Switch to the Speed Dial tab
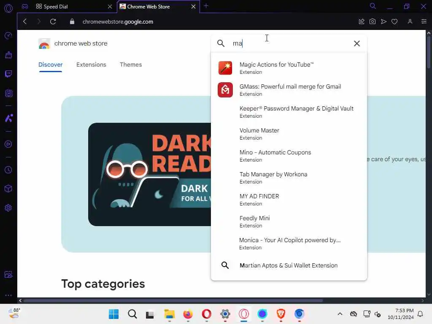The image size is (432, 324). coord(56,7)
